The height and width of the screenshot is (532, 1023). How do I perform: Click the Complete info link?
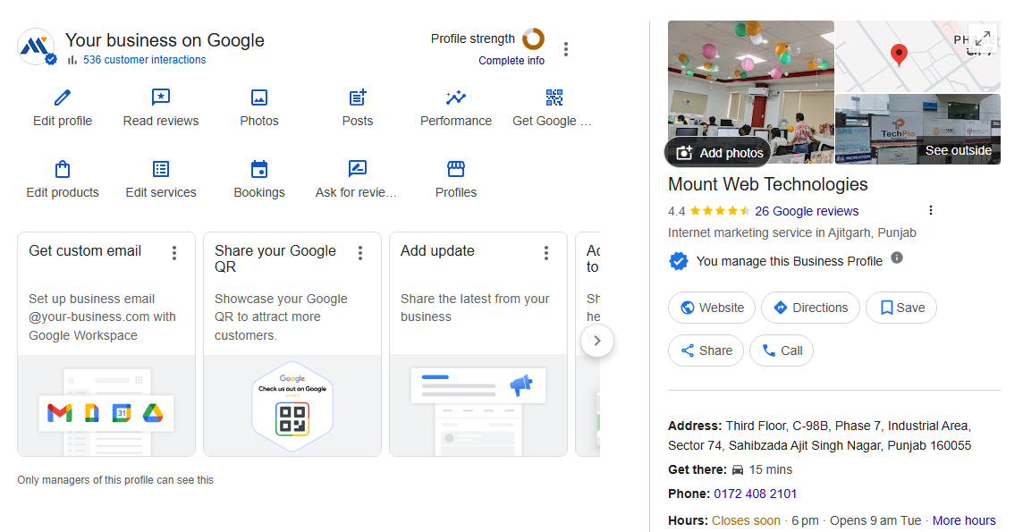511,61
